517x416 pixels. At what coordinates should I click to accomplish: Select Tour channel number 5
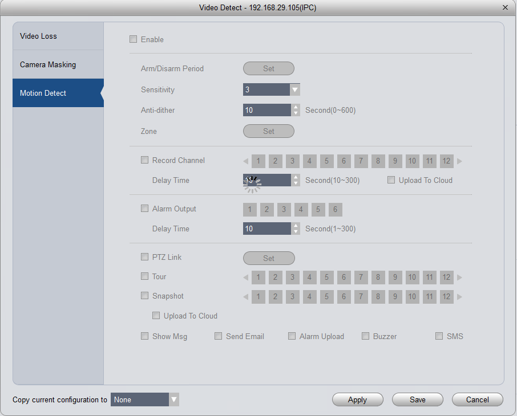click(x=327, y=278)
